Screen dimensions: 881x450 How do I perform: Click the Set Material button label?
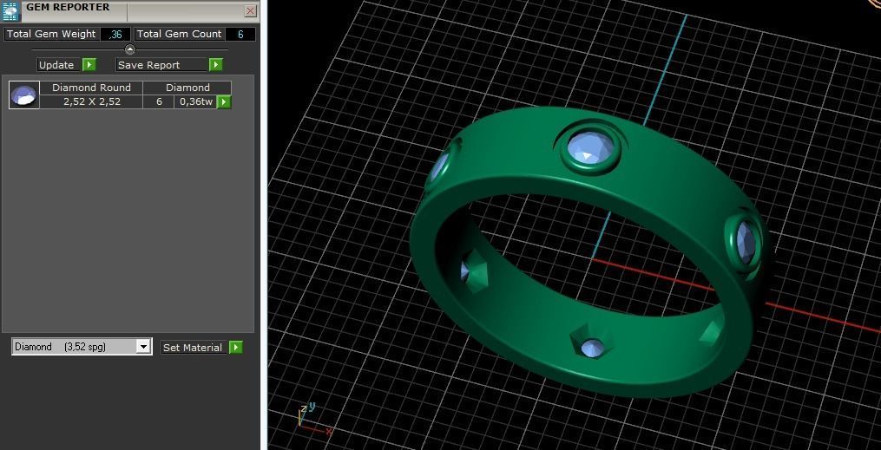(x=193, y=348)
